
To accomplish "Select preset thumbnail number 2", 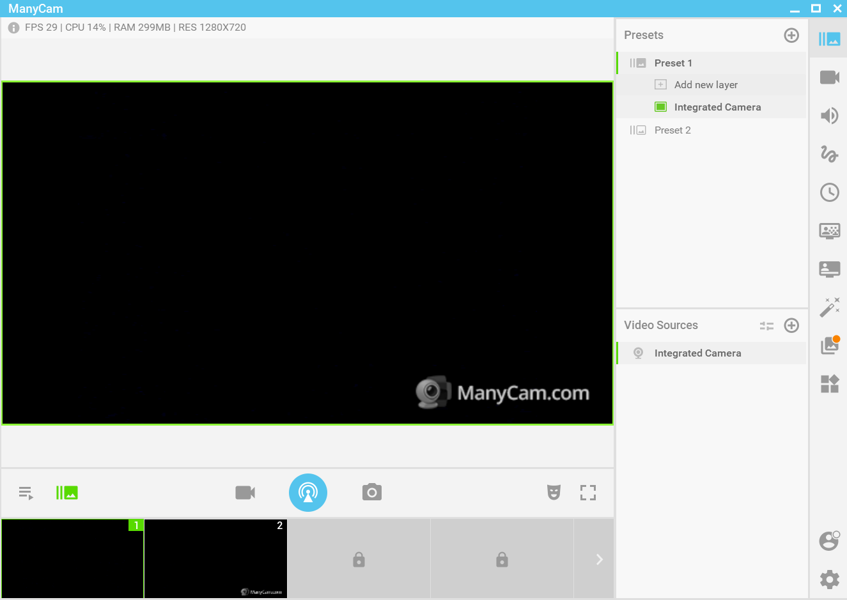I will (x=215, y=558).
